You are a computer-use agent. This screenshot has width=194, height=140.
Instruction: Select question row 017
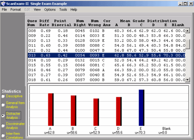tap(107, 75)
